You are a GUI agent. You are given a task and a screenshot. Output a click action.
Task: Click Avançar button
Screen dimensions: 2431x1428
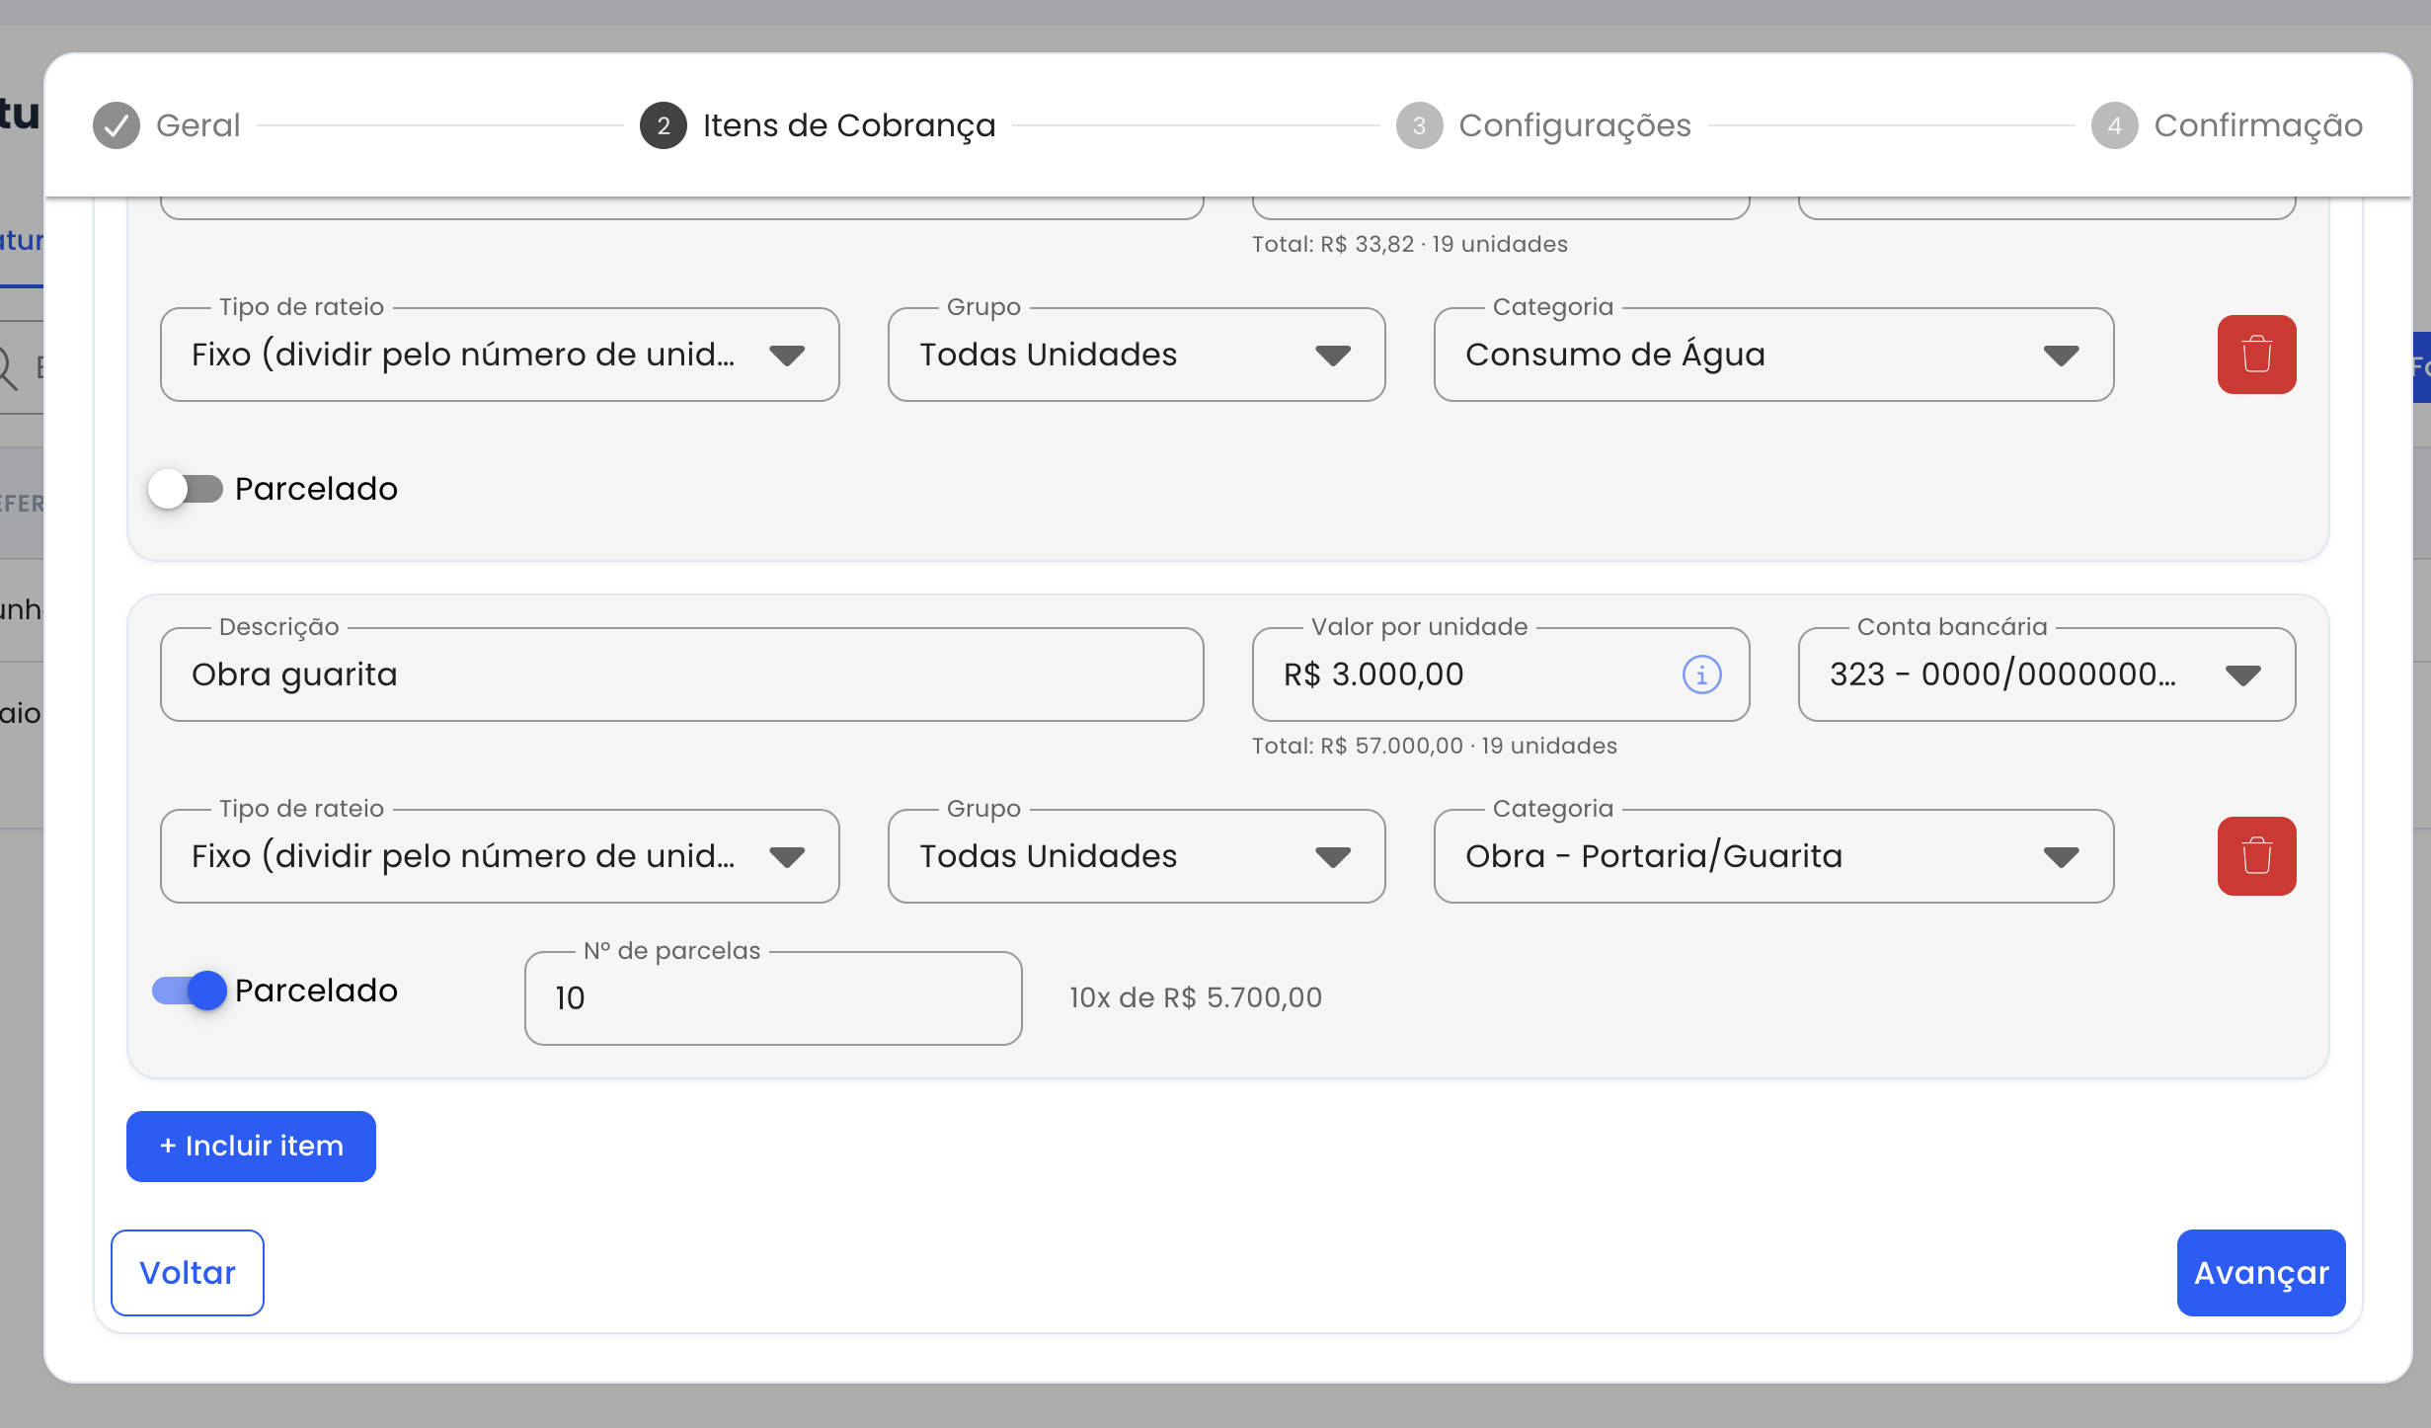pos(2261,1273)
